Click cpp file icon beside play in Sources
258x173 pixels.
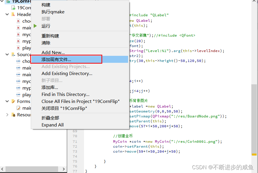click(18, 95)
